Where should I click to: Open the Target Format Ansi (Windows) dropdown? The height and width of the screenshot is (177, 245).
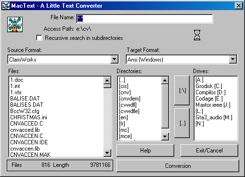[233, 59]
